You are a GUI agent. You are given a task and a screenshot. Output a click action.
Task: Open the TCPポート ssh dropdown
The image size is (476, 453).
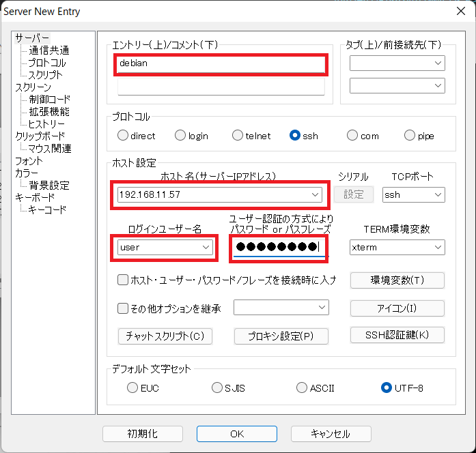(x=414, y=194)
